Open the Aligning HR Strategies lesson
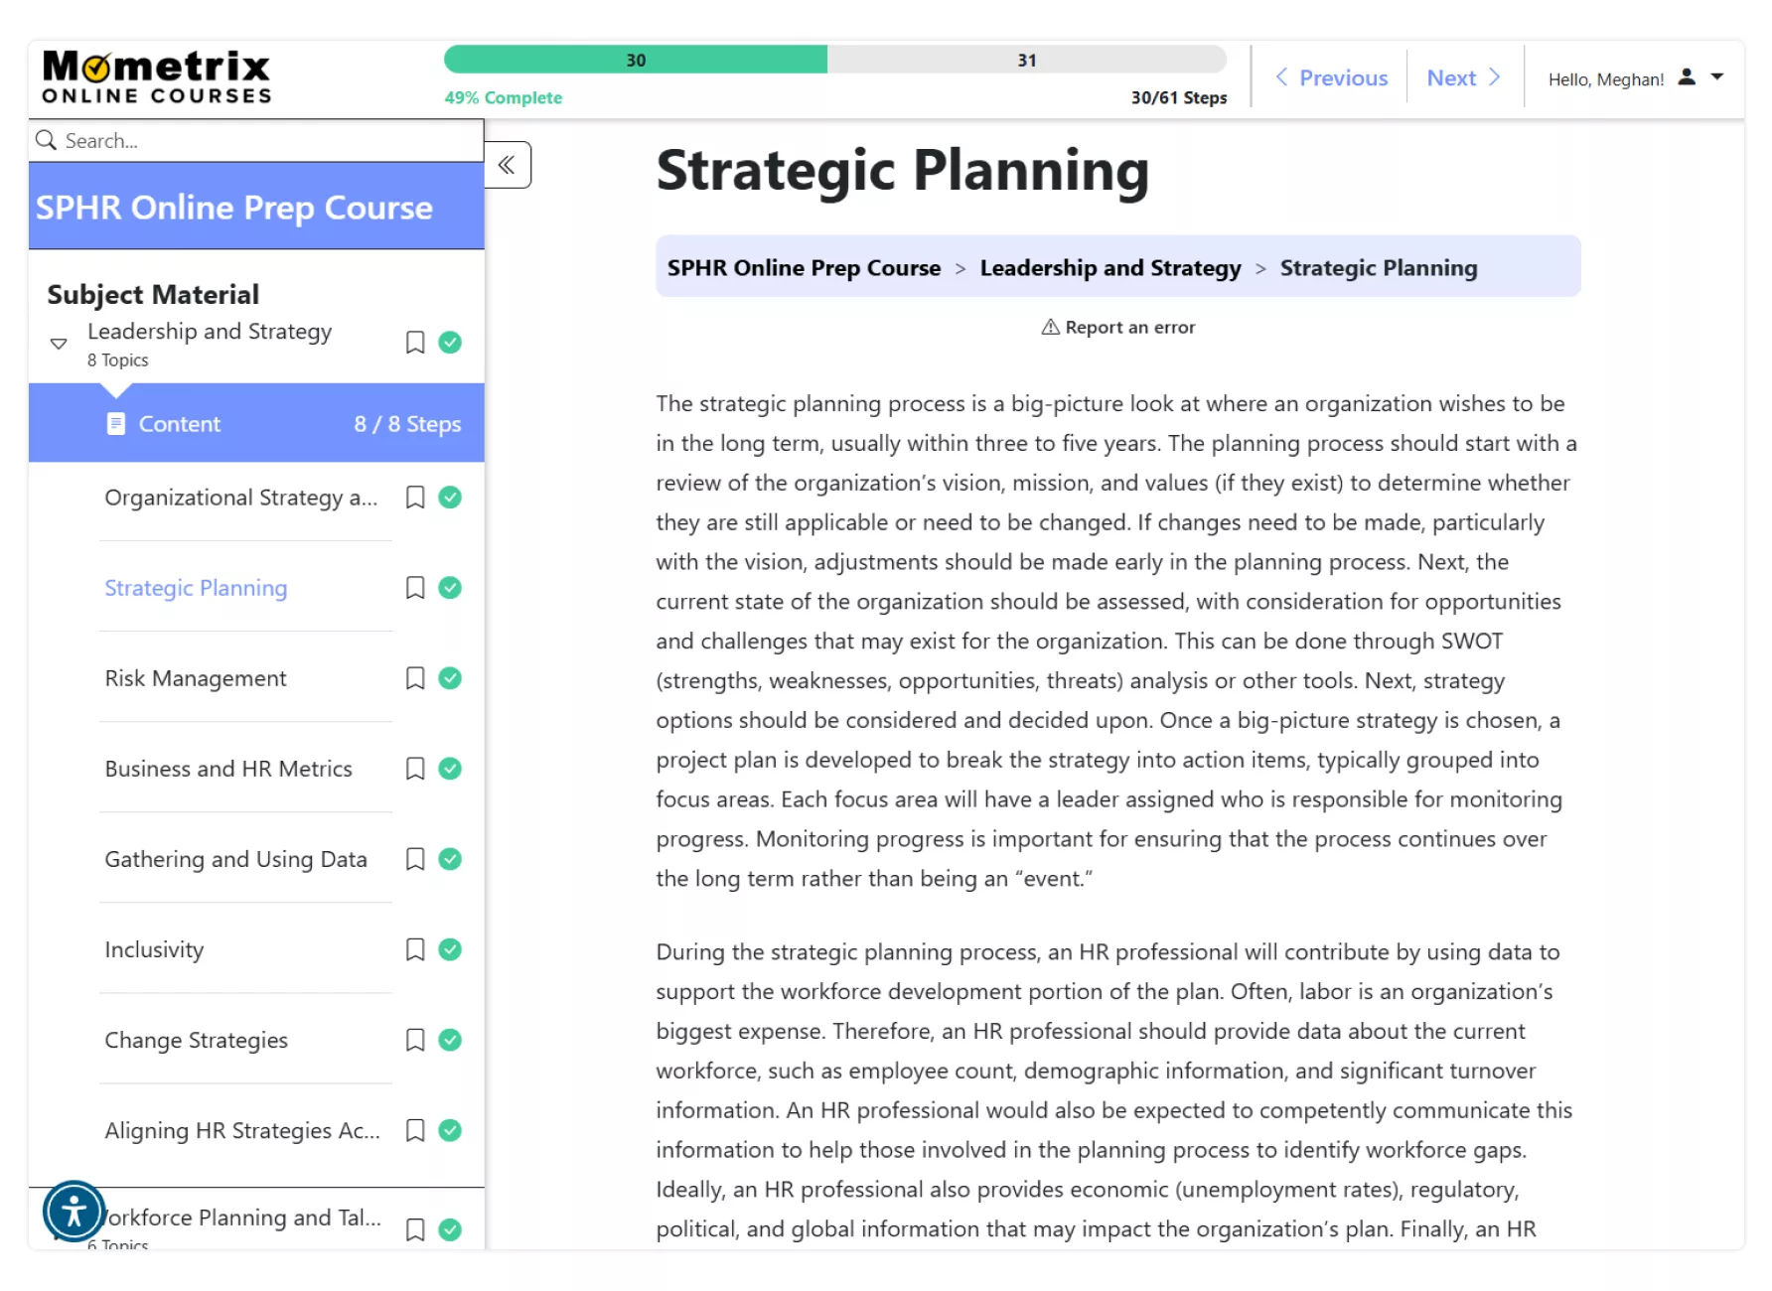Image resolution: width=1772 pixels, height=1291 pixels. tap(242, 1130)
